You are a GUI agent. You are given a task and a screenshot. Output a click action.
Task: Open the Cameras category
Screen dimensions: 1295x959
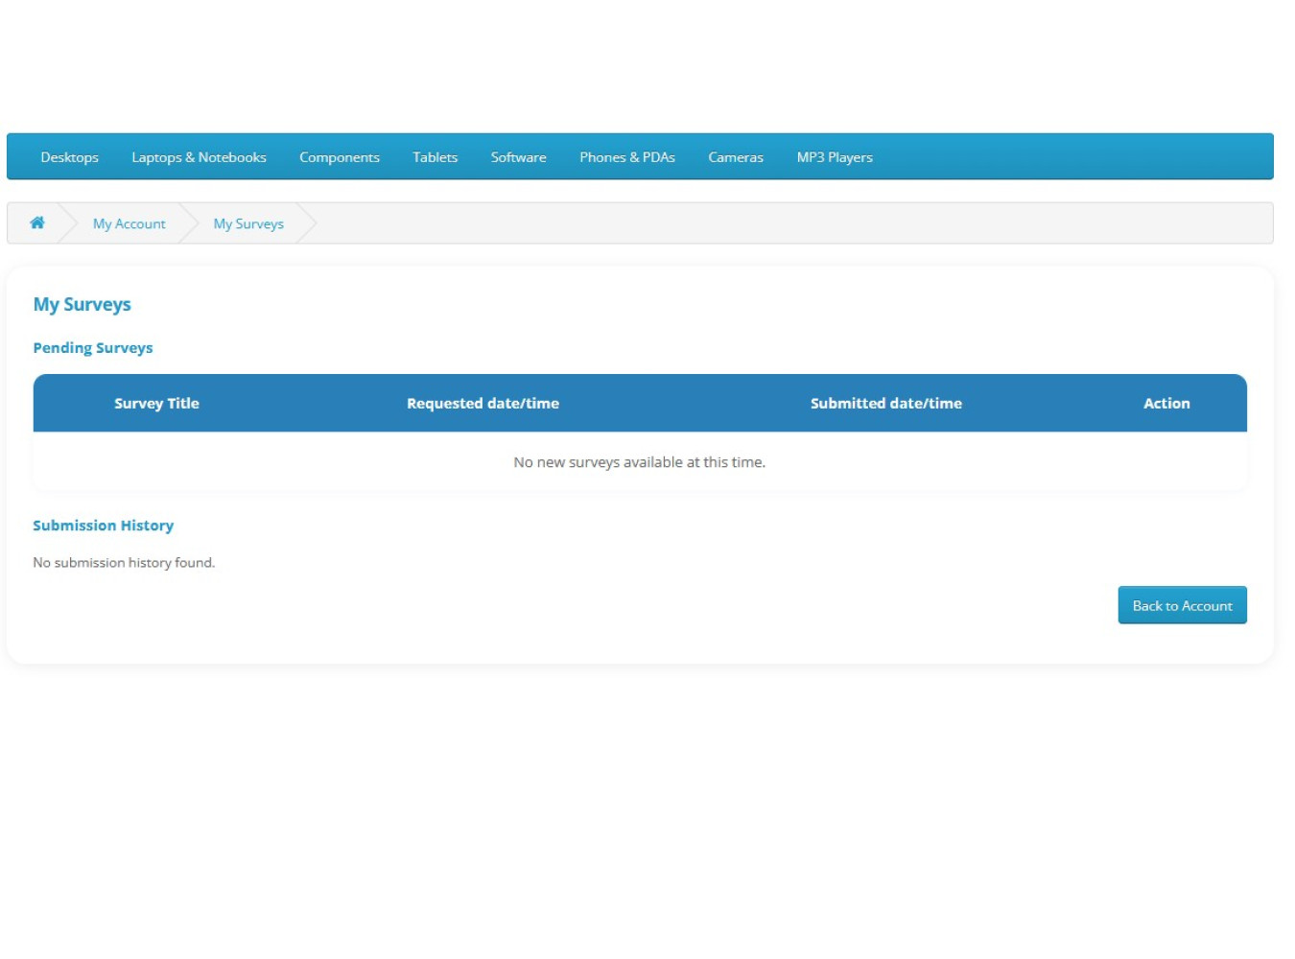click(x=735, y=157)
